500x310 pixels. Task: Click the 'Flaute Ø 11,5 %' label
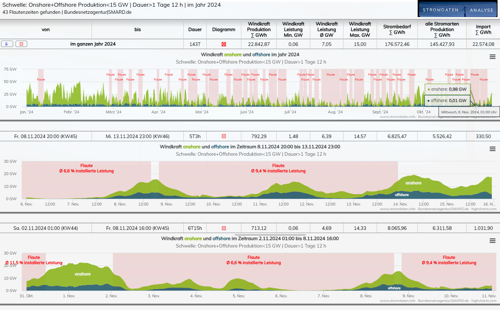34,260
